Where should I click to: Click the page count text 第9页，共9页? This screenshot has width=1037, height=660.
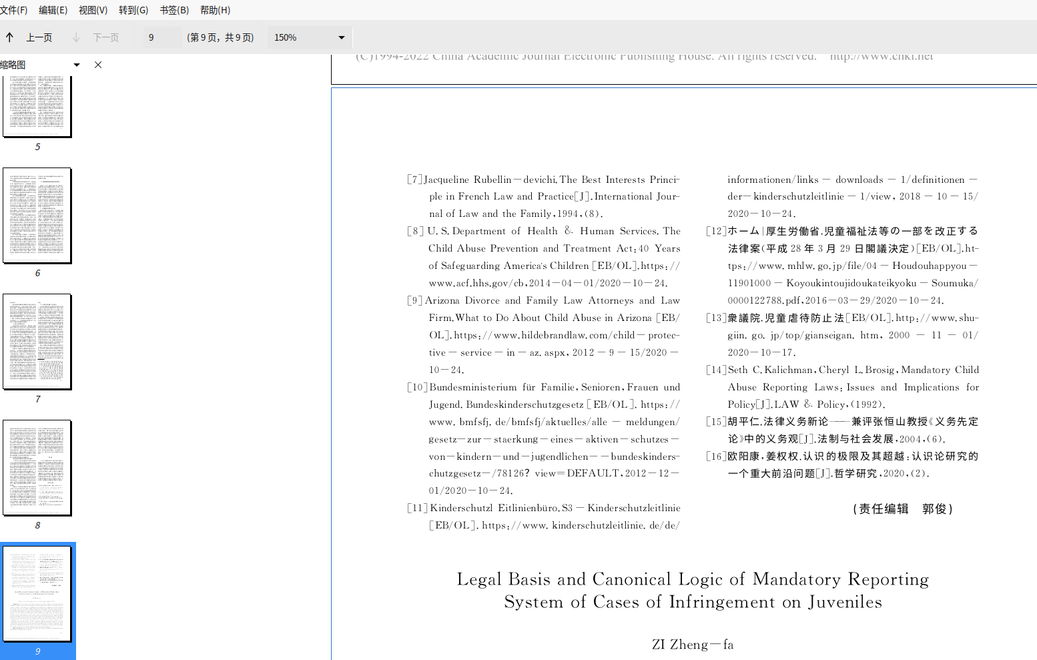(220, 37)
